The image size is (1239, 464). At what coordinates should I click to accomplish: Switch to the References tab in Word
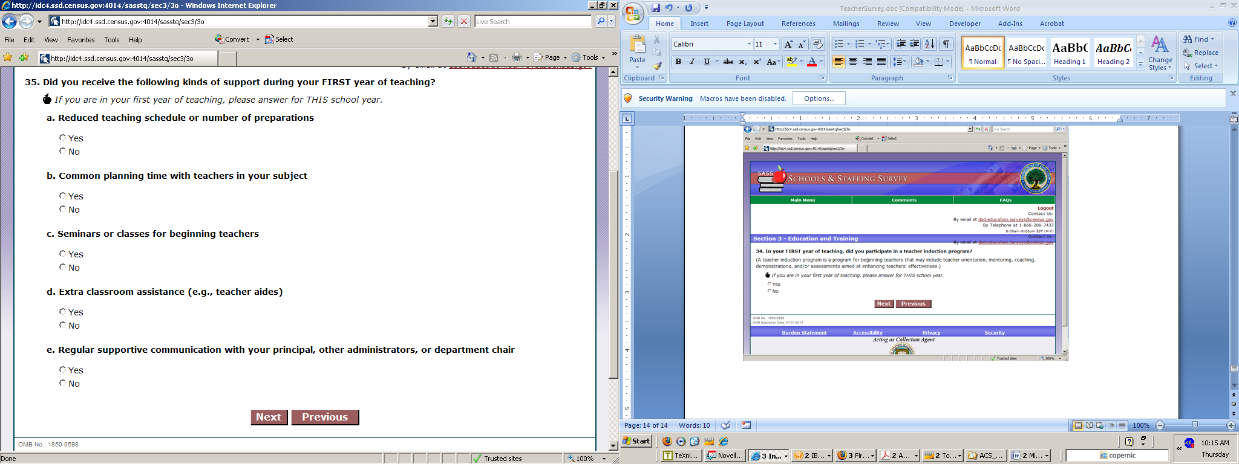tap(799, 24)
